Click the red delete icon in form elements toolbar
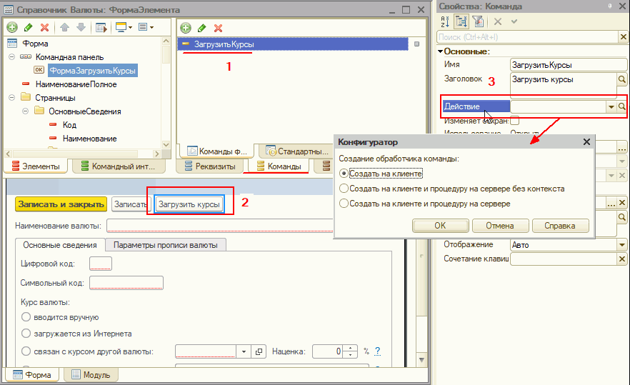630x385 pixels. pyautogui.click(x=44, y=27)
